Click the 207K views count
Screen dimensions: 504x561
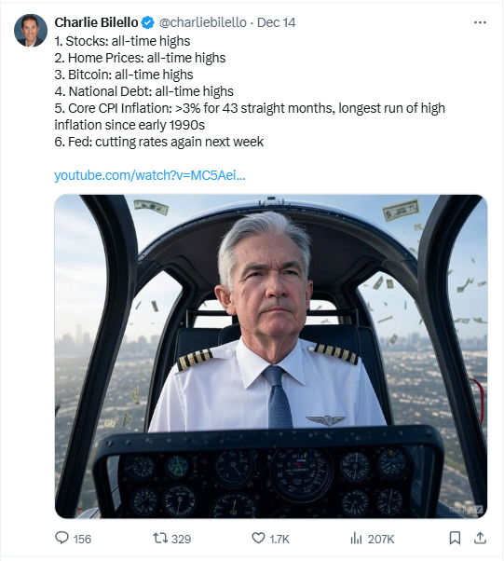(x=381, y=539)
